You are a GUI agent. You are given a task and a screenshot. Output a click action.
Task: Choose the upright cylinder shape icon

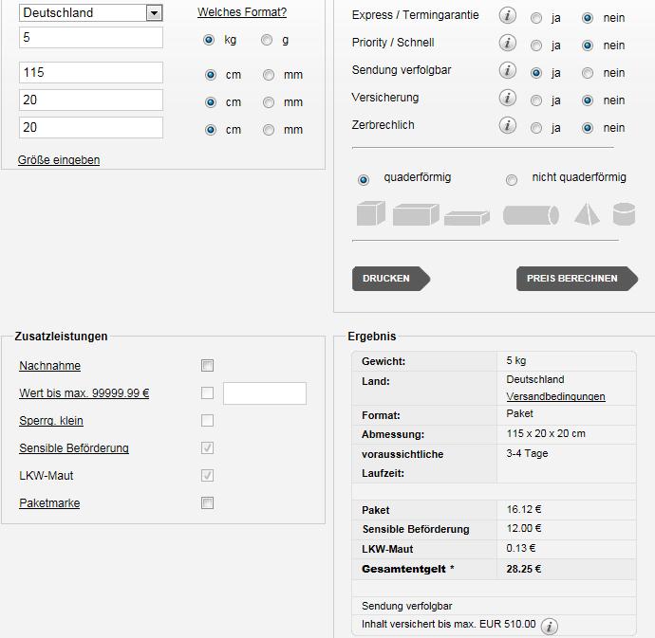coord(624,214)
